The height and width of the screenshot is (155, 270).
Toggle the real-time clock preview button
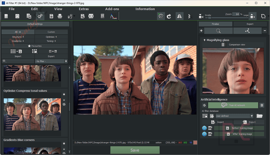click(161, 16)
